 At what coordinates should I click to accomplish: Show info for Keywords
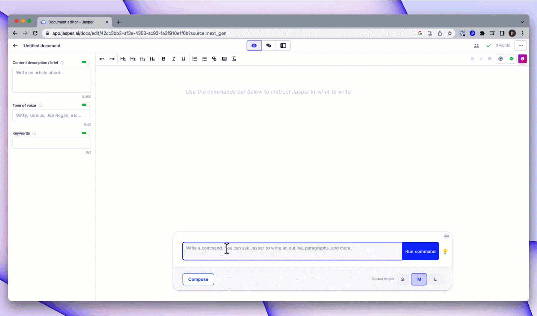click(34, 133)
